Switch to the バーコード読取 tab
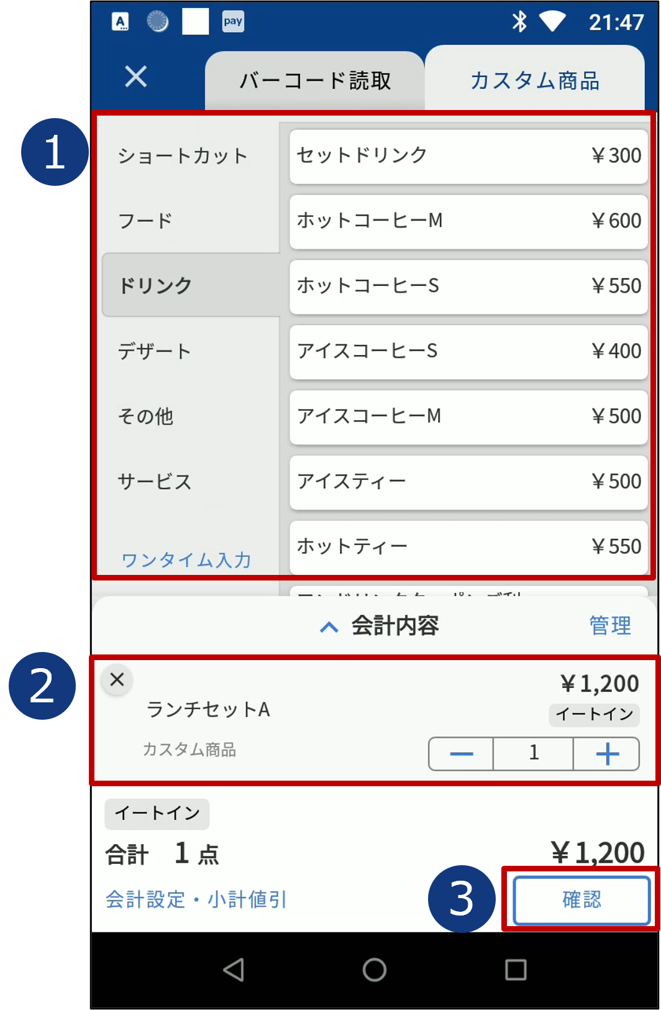This screenshot has height=1010, width=661. click(x=315, y=81)
